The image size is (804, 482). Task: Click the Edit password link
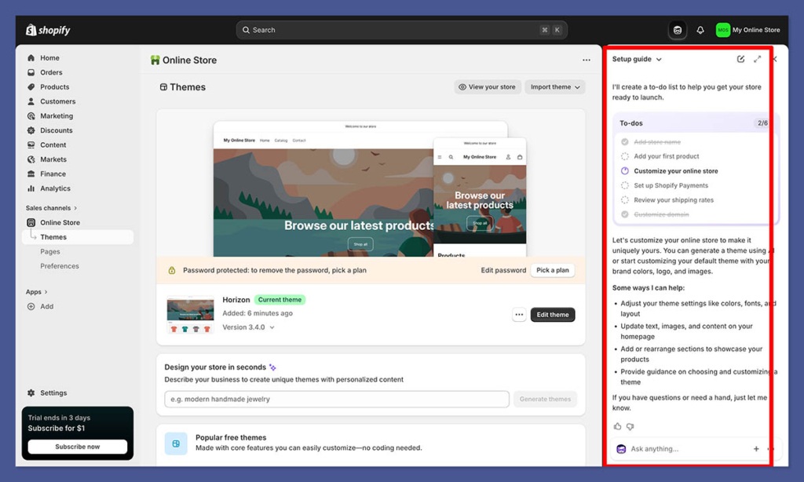click(x=503, y=270)
